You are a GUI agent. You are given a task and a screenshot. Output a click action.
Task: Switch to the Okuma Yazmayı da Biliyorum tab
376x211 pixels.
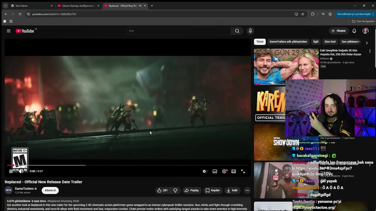(x=78, y=6)
